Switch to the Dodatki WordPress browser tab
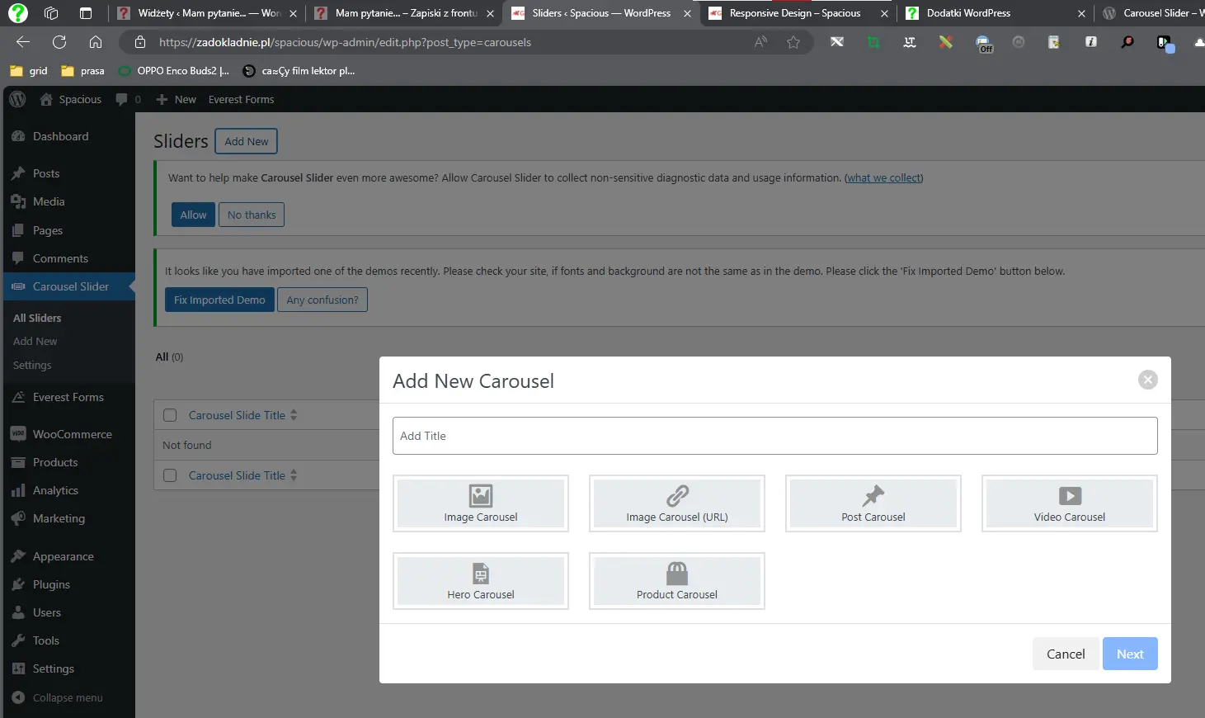The height and width of the screenshot is (718, 1205). [x=968, y=13]
